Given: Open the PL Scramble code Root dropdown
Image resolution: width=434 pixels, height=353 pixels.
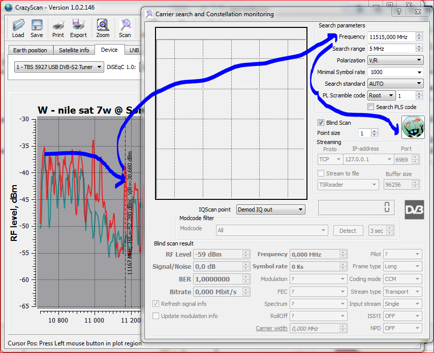Looking at the screenshot, I should tap(381, 95).
